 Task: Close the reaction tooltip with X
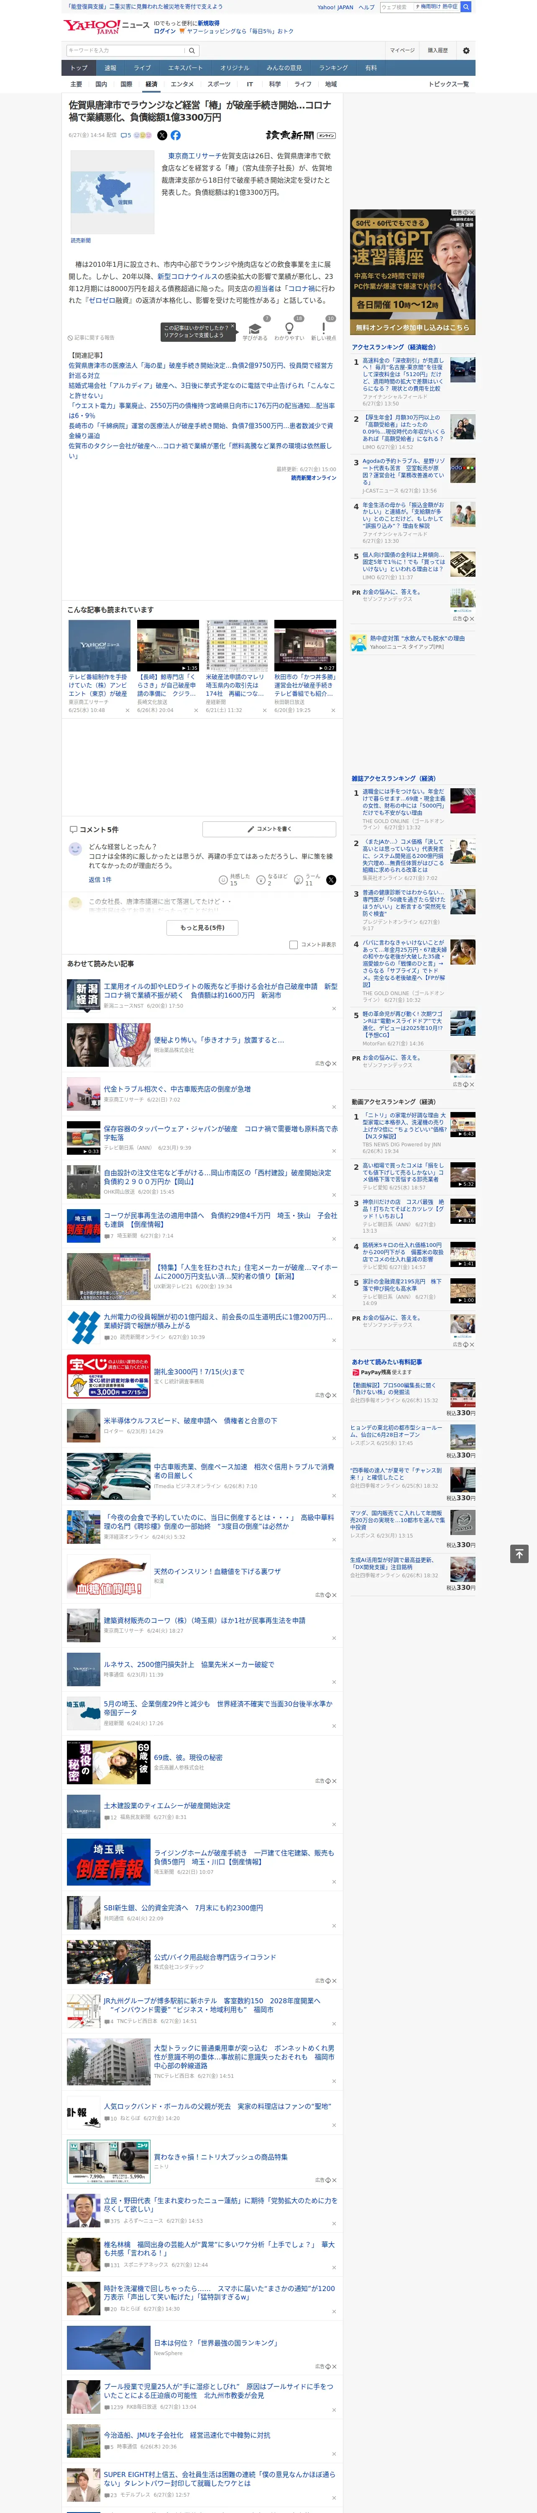234,327
